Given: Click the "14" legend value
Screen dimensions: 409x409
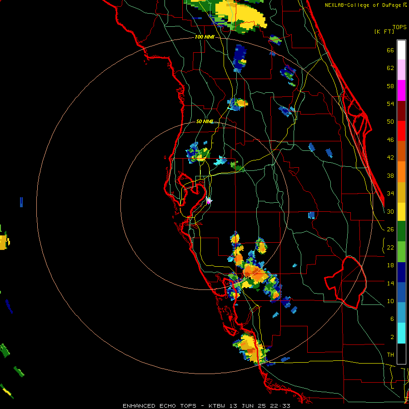Looking at the screenshot, I should [390, 283].
